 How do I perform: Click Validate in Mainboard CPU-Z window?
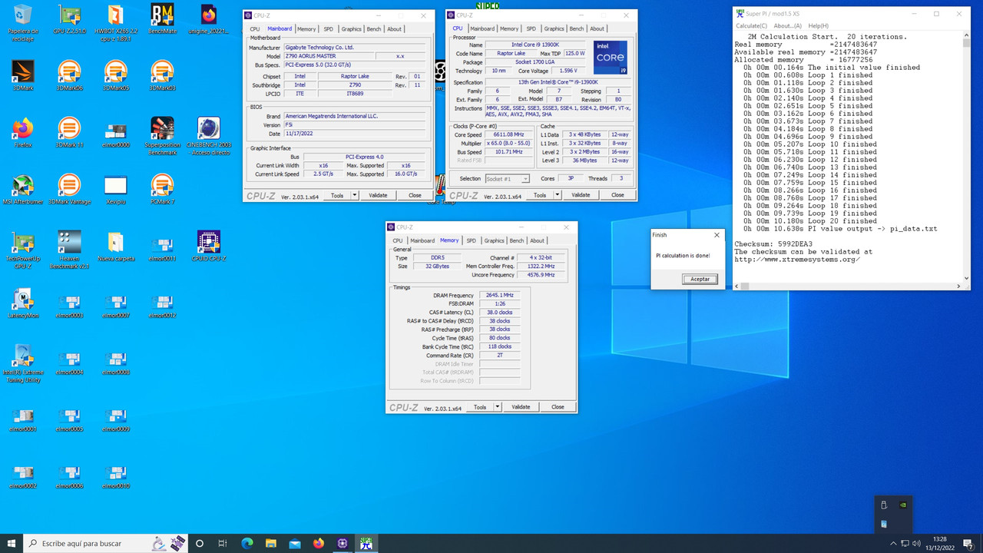(x=378, y=195)
